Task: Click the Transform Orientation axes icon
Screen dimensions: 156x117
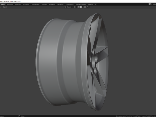Action: [65, 7]
